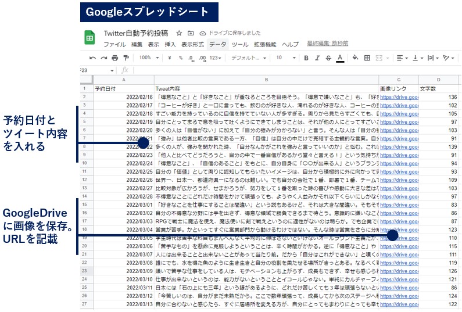Click the 最終編集: 数秒前 link
This screenshot has width=462, height=312.
coord(327,44)
